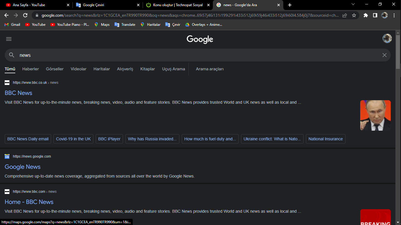Open the red BREAKING thumbnail image

coord(375,217)
